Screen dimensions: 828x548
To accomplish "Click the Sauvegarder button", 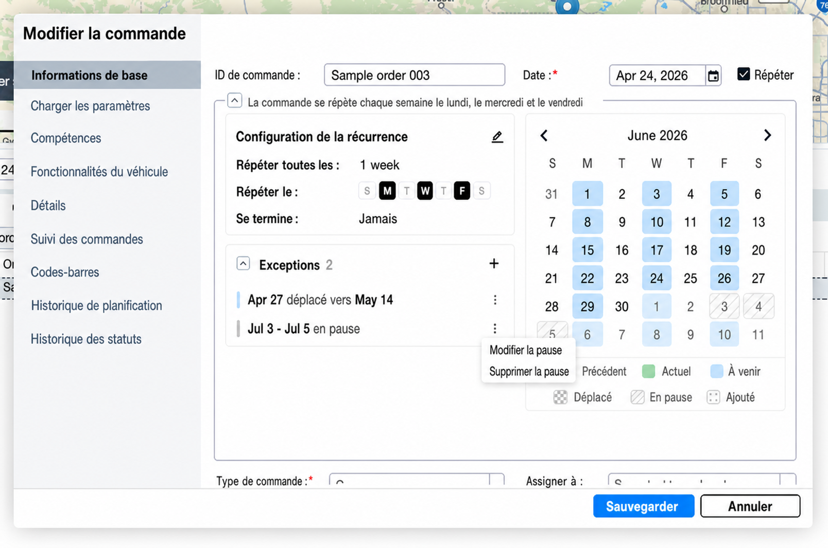I will 643,506.
